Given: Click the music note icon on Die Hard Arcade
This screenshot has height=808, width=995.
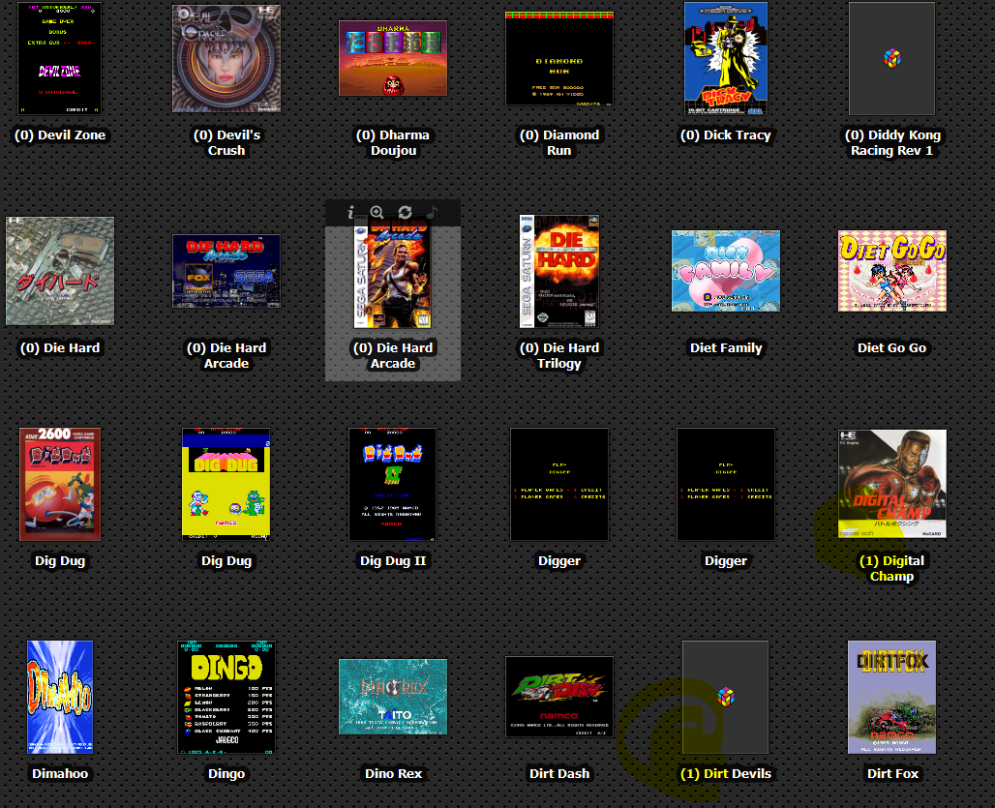Looking at the screenshot, I should click(433, 212).
